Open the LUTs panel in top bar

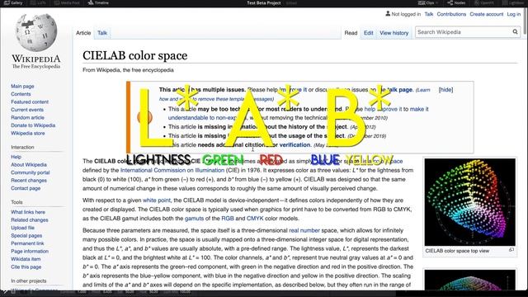pos(38,2)
